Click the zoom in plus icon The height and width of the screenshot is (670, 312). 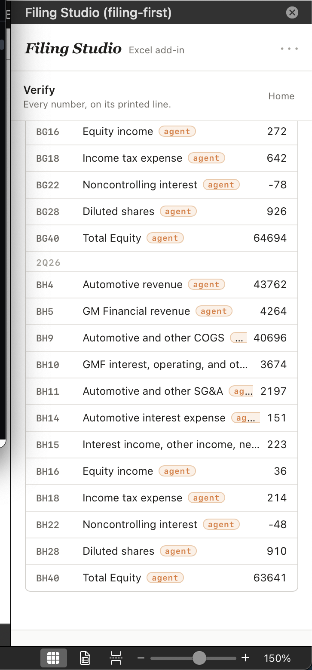tap(245, 658)
